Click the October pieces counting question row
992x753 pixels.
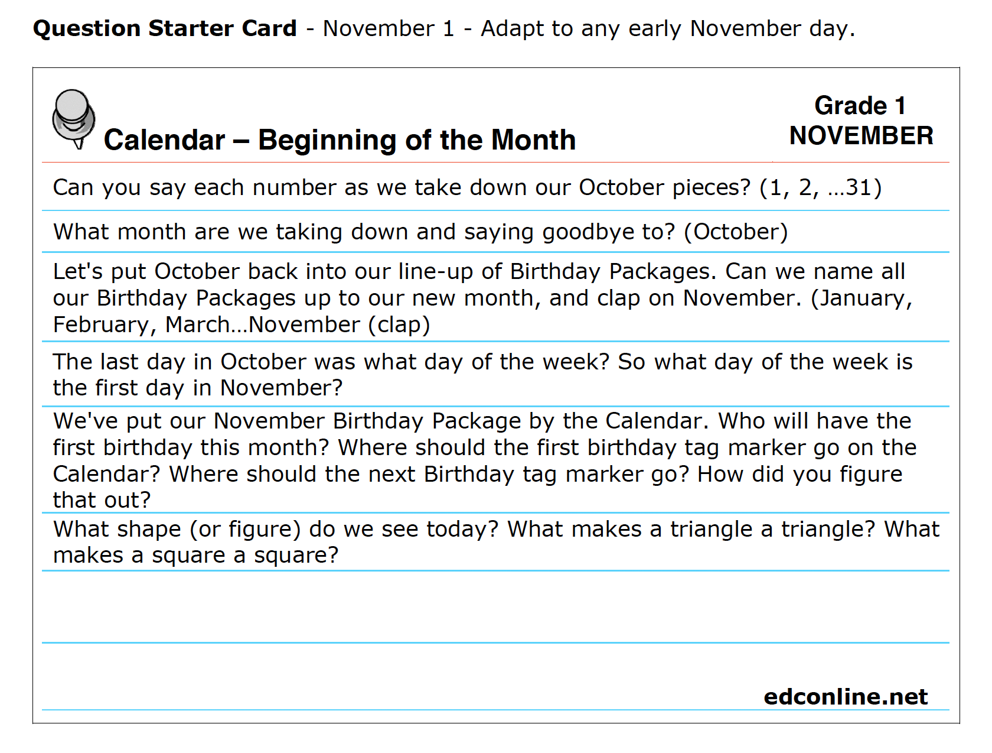(x=495, y=187)
